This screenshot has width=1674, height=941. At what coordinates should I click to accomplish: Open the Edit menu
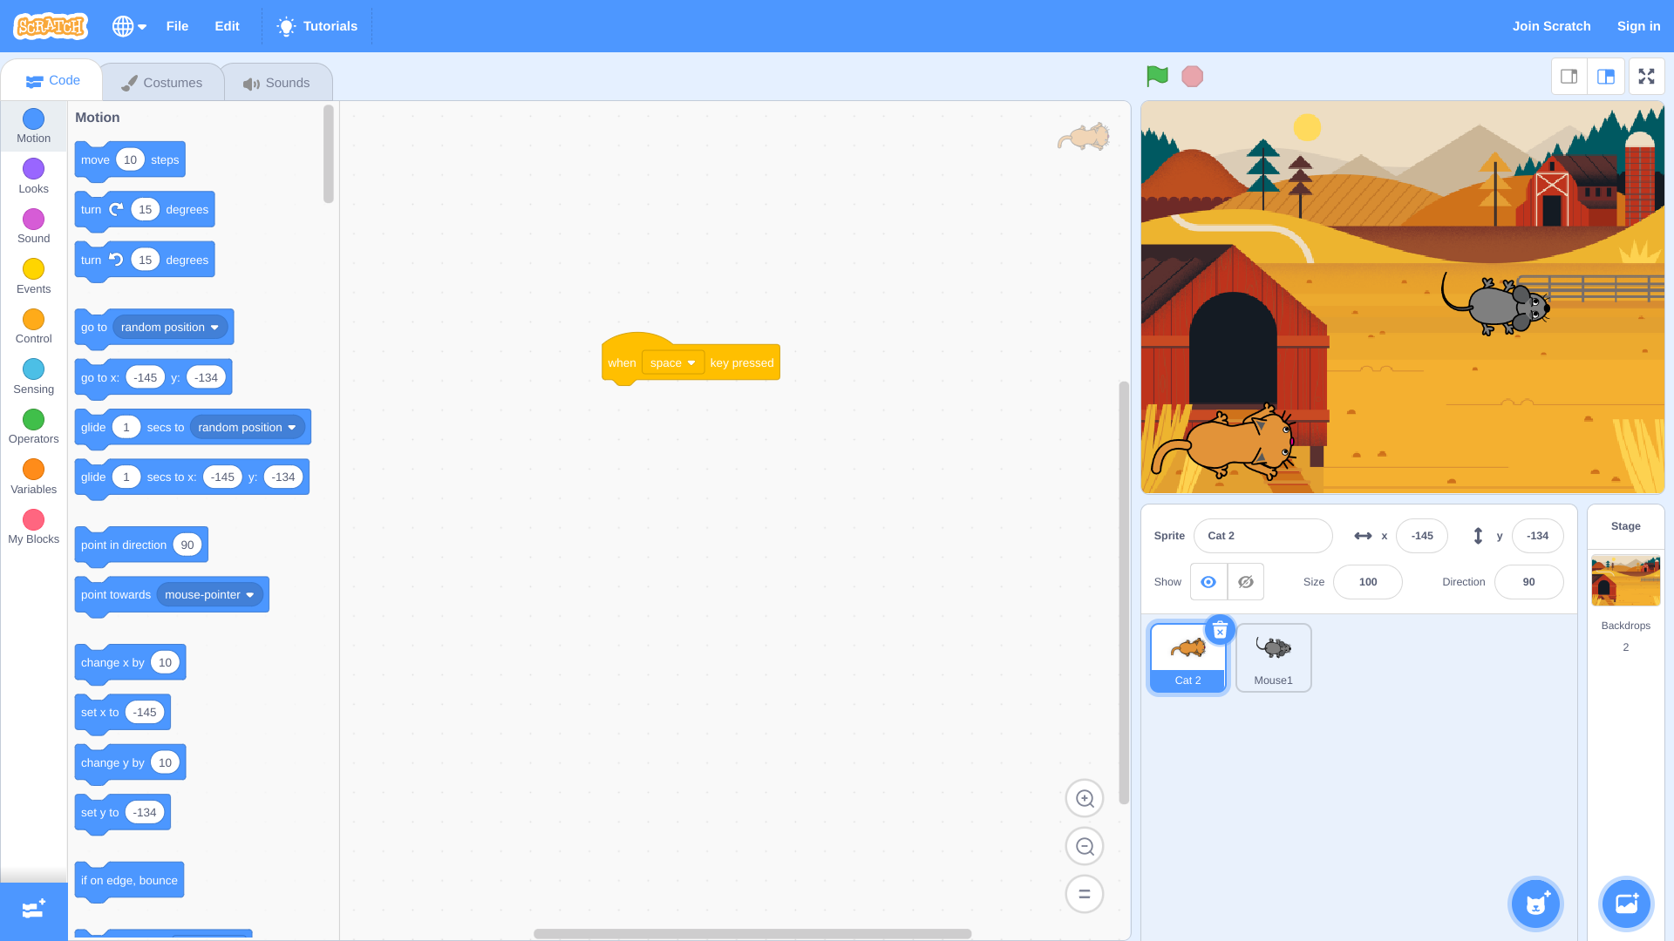[227, 26]
